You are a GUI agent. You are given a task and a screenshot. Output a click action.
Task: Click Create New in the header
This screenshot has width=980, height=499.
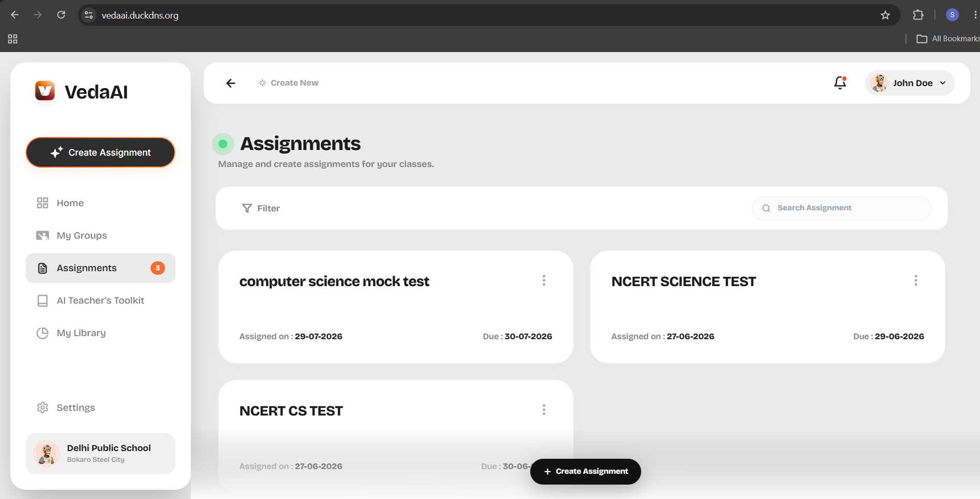coord(288,83)
